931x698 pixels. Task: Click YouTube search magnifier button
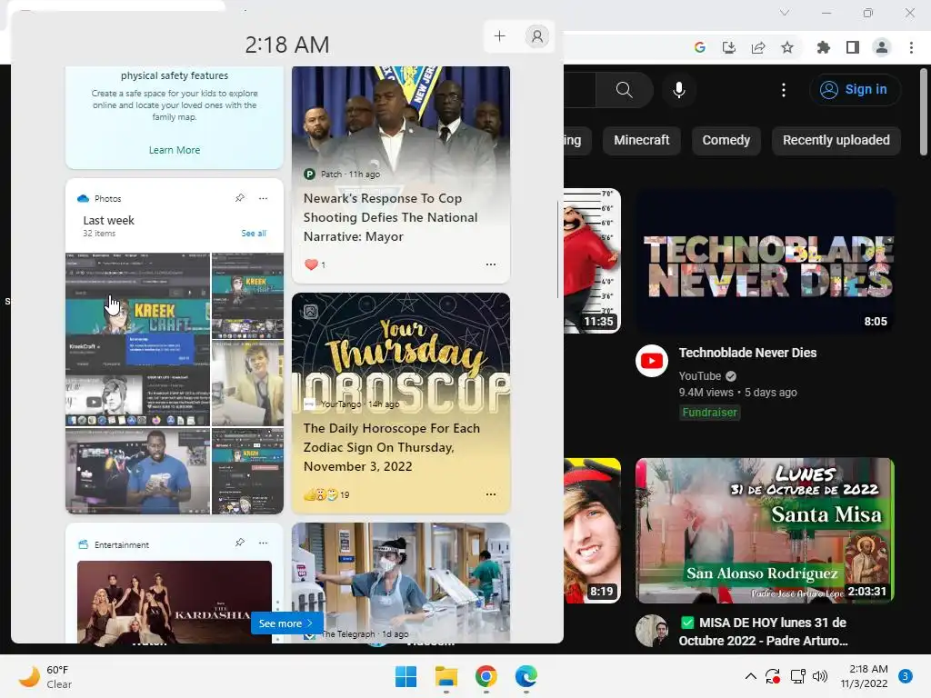[x=624, y=90]
